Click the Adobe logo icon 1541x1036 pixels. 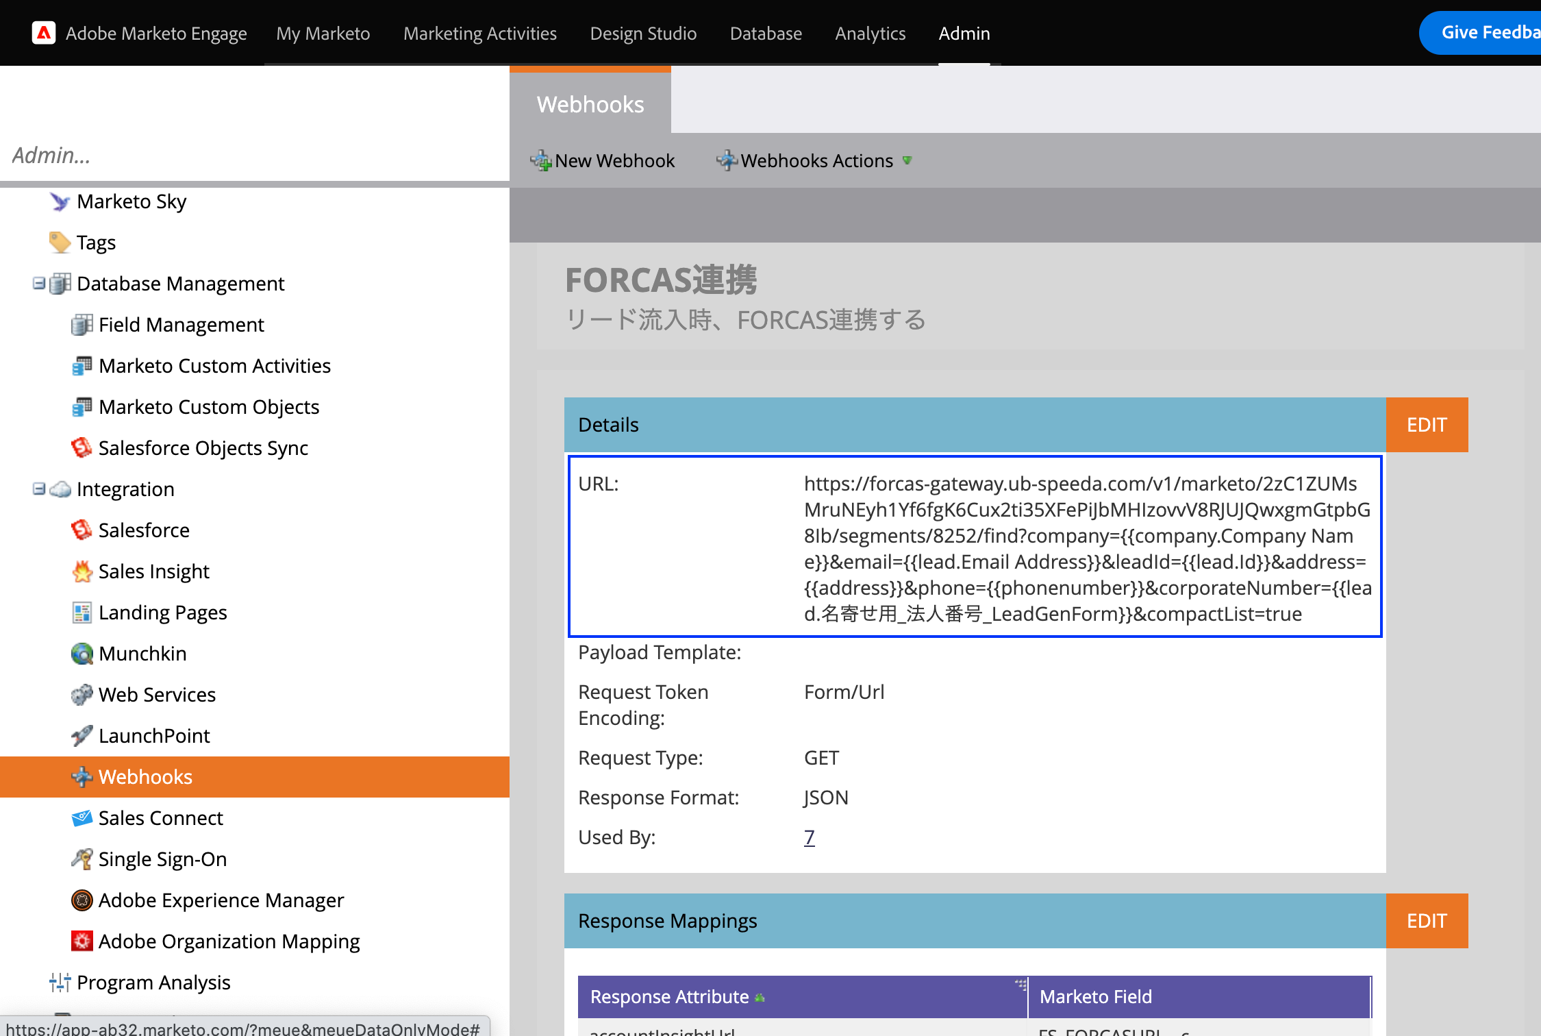pyautogui.click(x=44, y=33)
